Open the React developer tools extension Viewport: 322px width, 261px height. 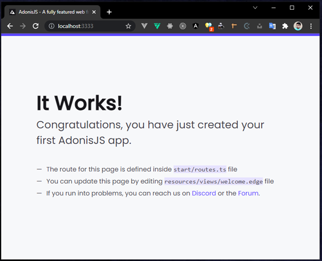pos(170,26)
